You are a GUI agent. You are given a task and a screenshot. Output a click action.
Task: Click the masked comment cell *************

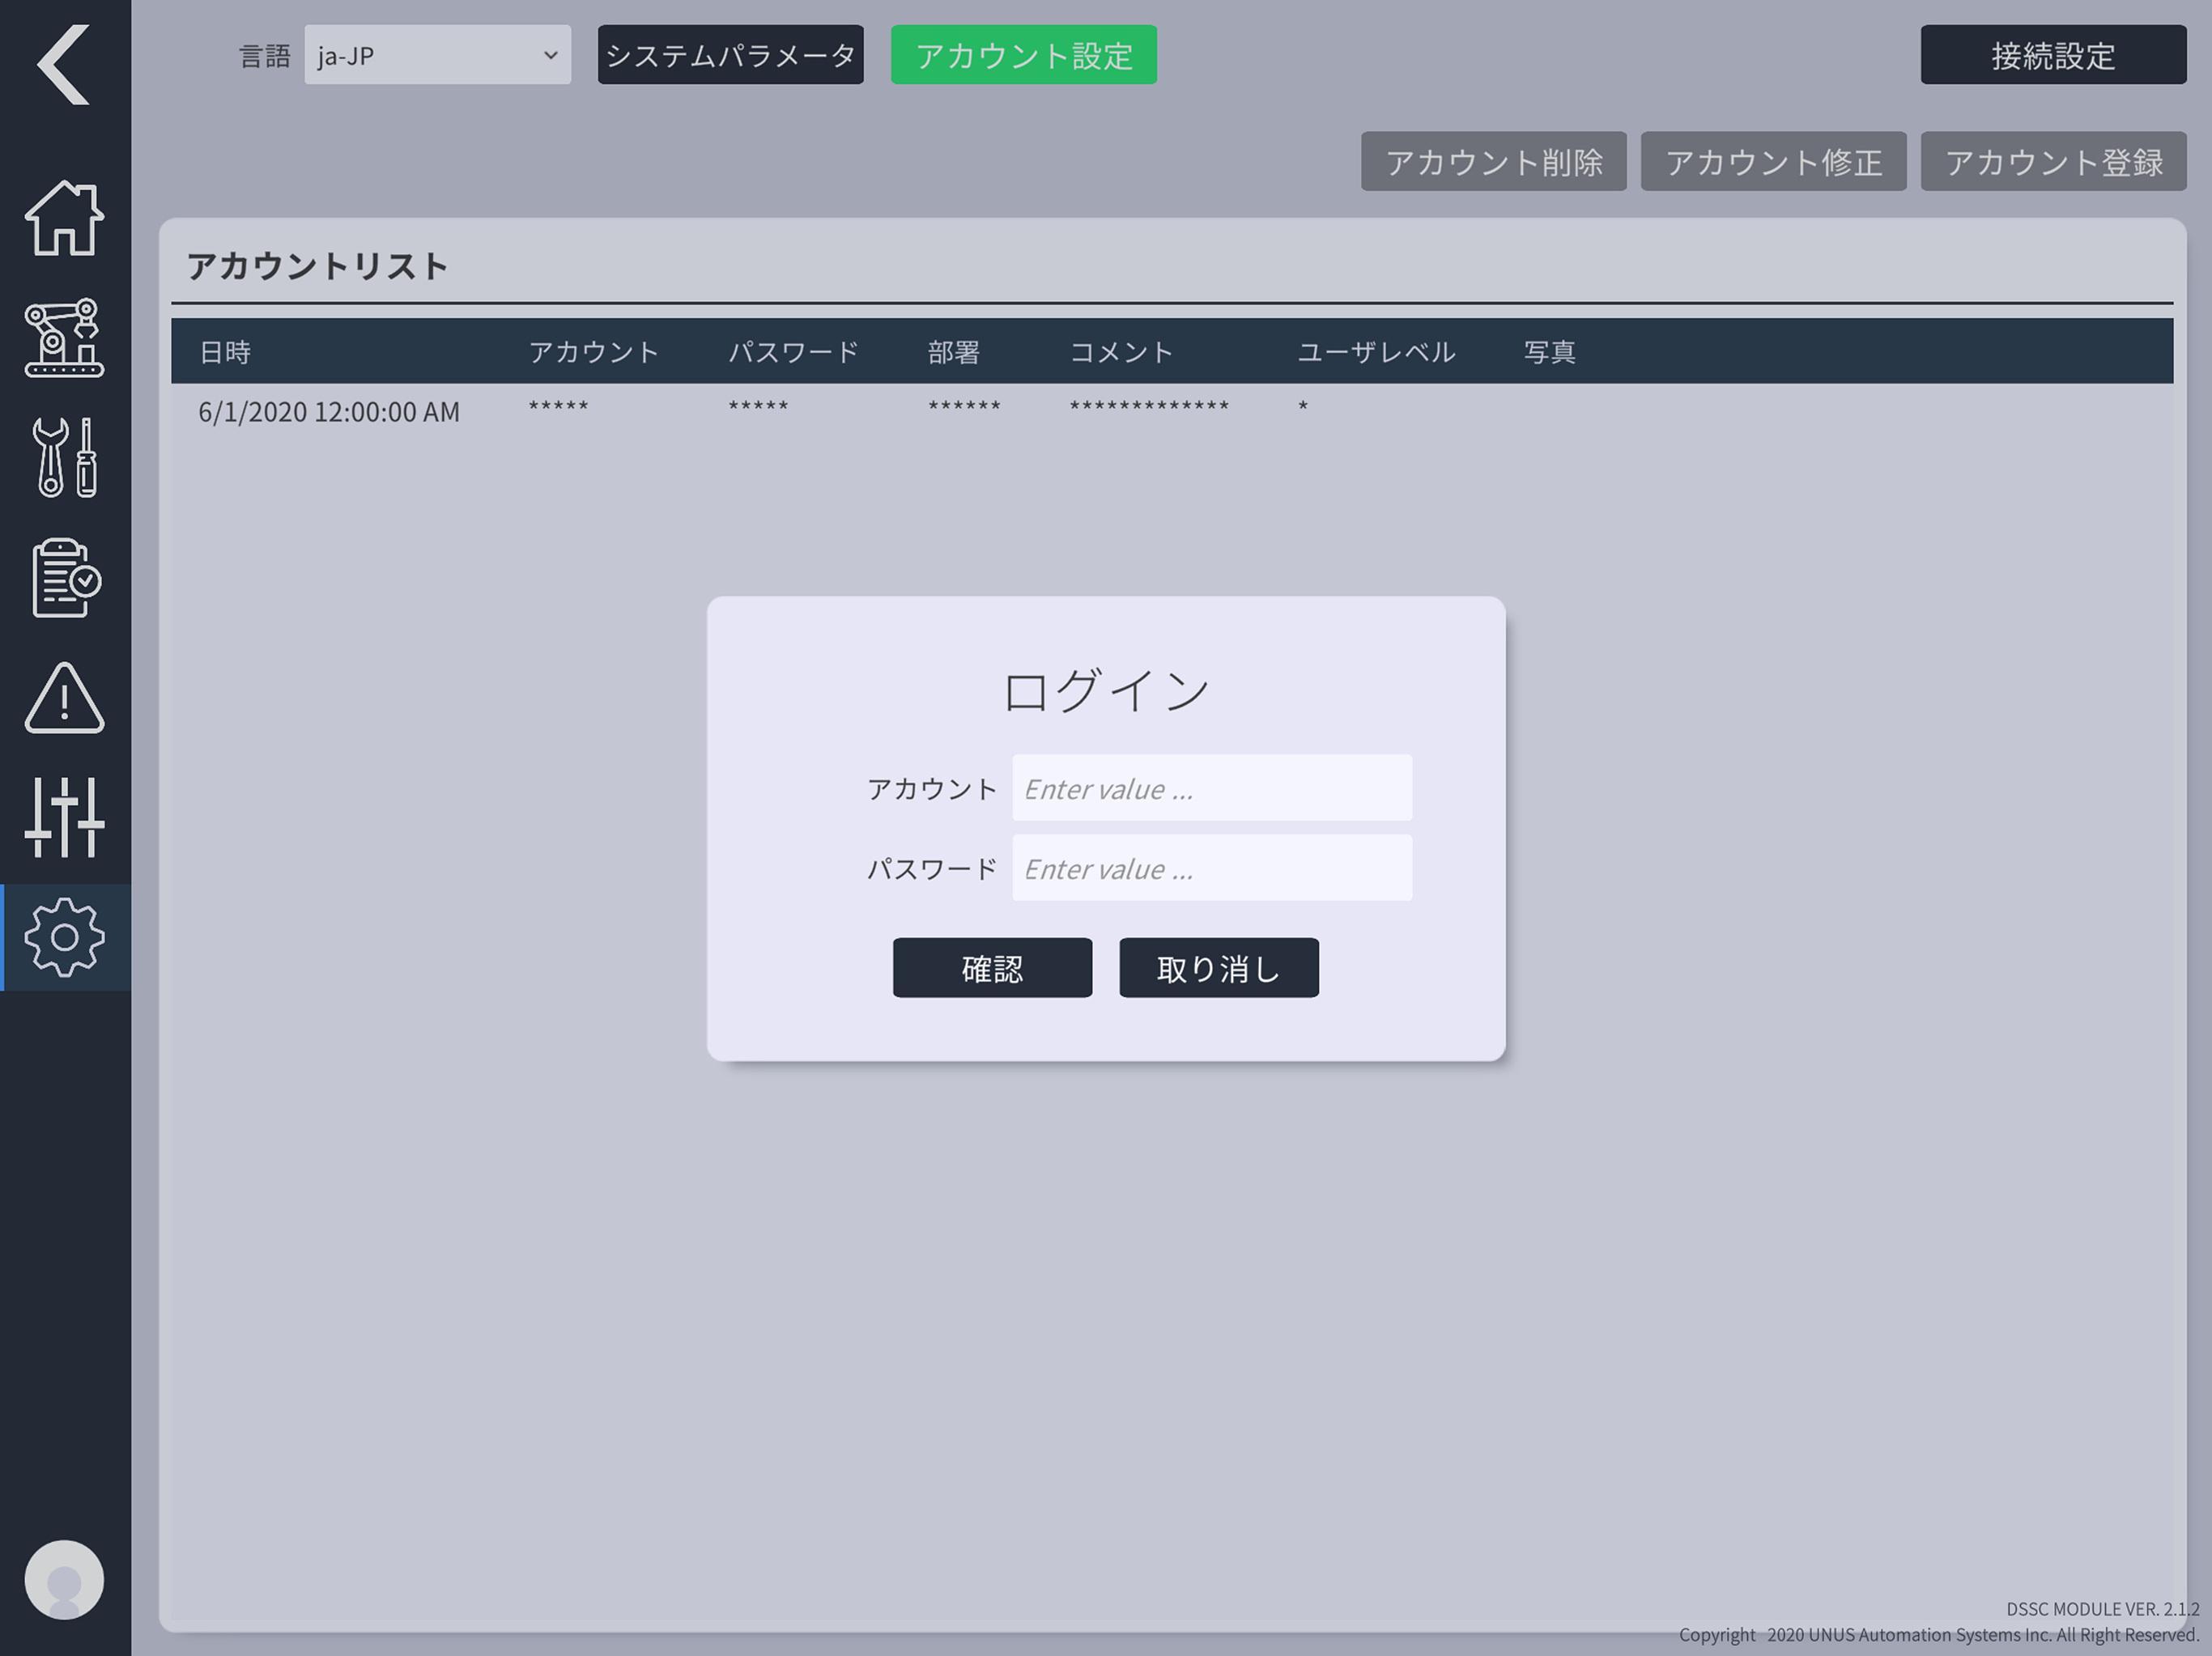(1149, 407)
